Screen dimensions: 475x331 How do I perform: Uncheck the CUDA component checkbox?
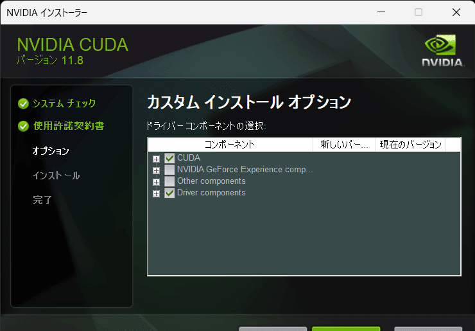pyautogui.click(x=169, y=158)
